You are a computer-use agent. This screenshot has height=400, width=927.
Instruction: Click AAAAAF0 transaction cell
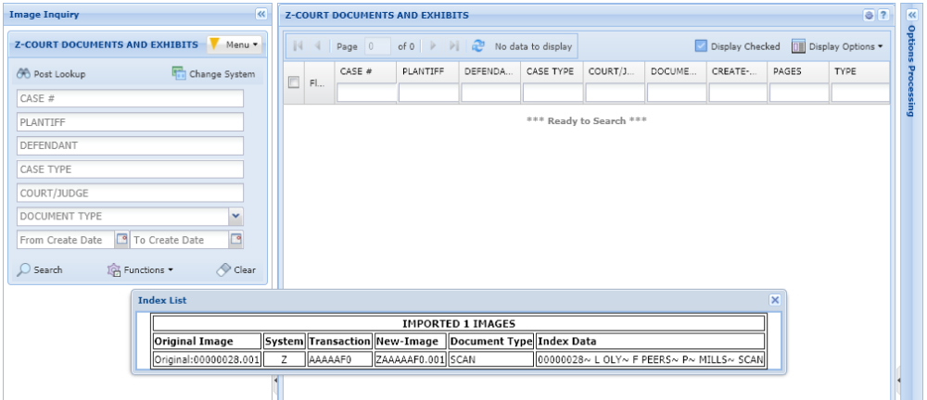(340, 359)
